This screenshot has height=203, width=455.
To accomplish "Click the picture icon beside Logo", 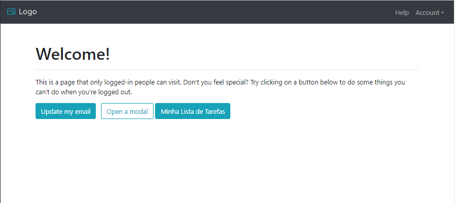I will (x=11, y=12).
